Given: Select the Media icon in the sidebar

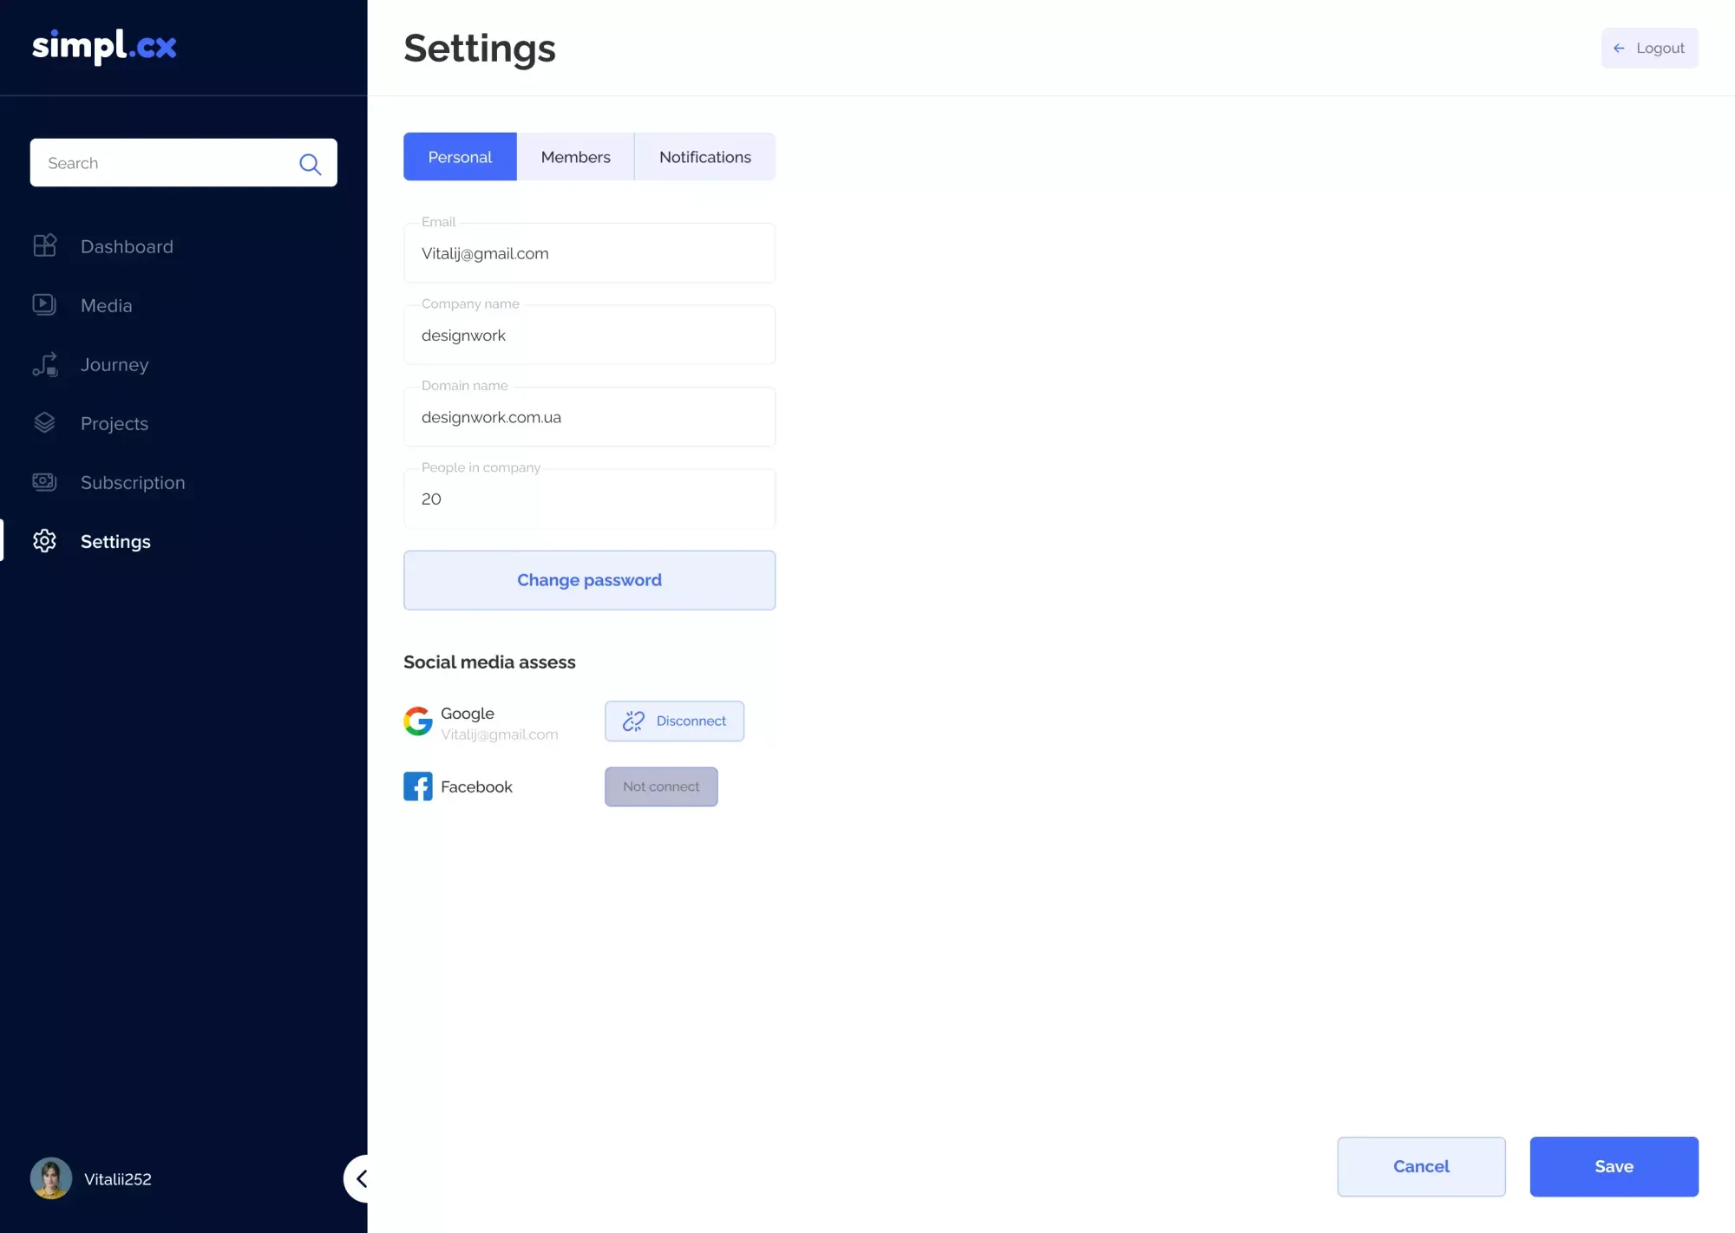Looking at the screenshot, I should [x=44, y=304].
